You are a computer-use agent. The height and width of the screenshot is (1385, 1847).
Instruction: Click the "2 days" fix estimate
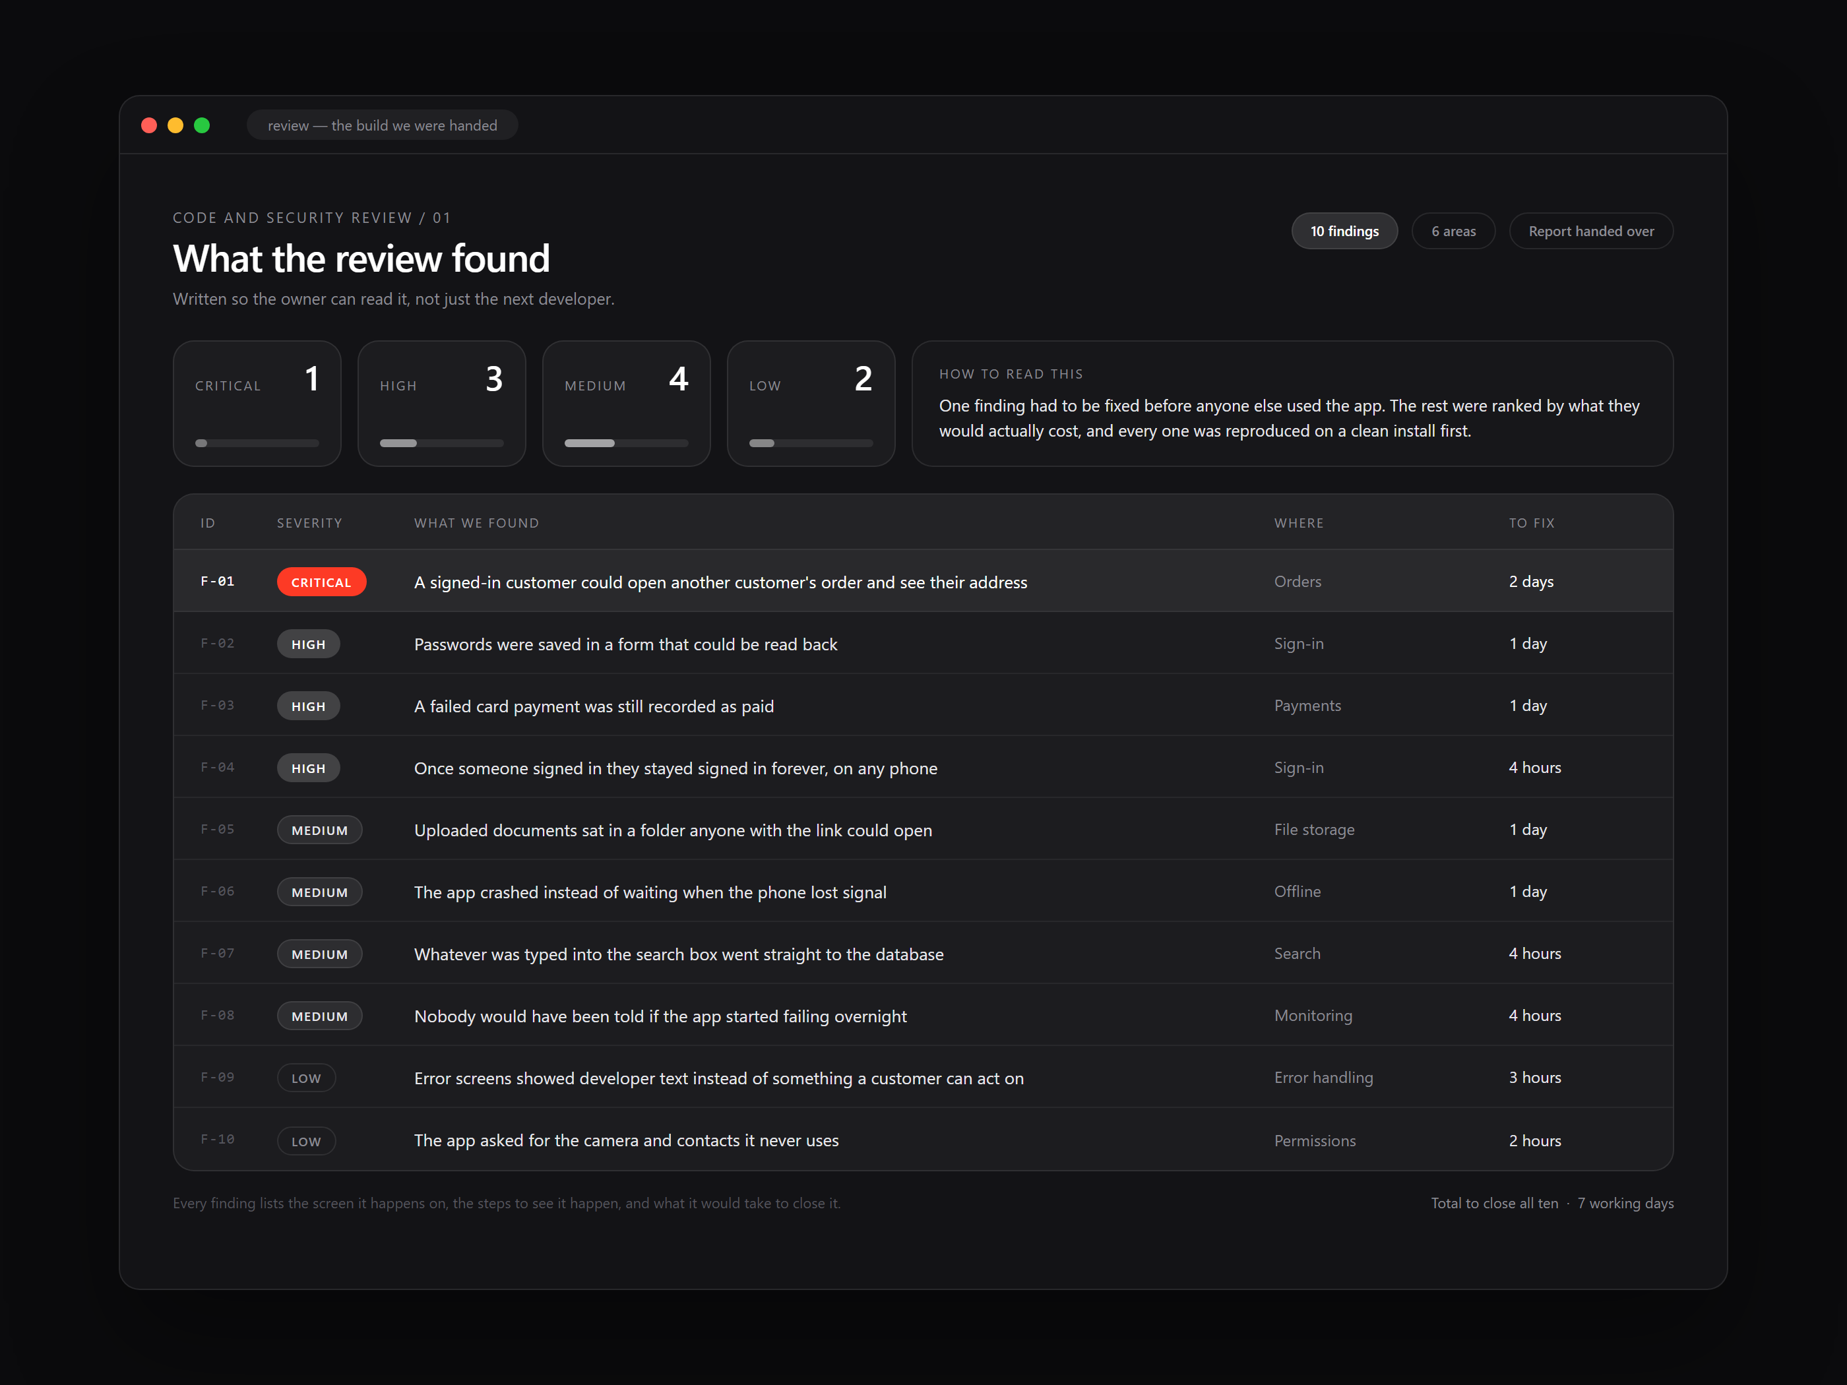pyautogui.click(x=1532, y=581)
